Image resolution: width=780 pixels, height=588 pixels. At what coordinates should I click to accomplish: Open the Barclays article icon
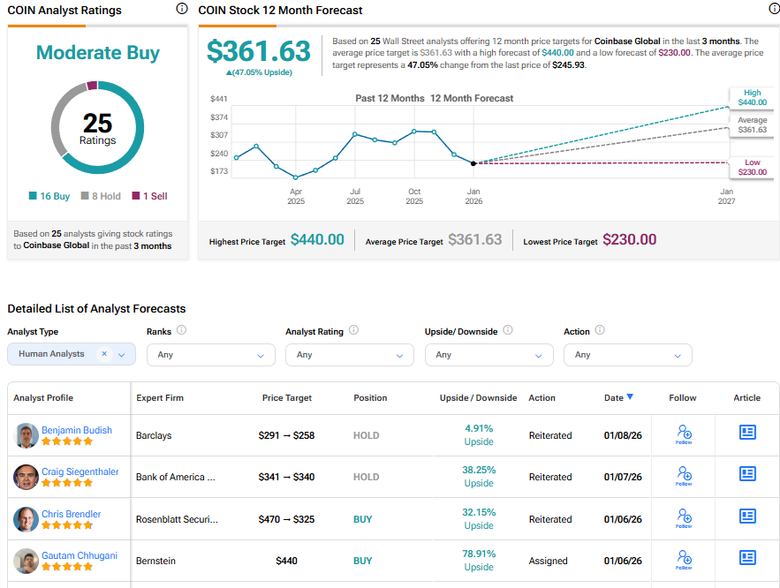coord(747,433)
